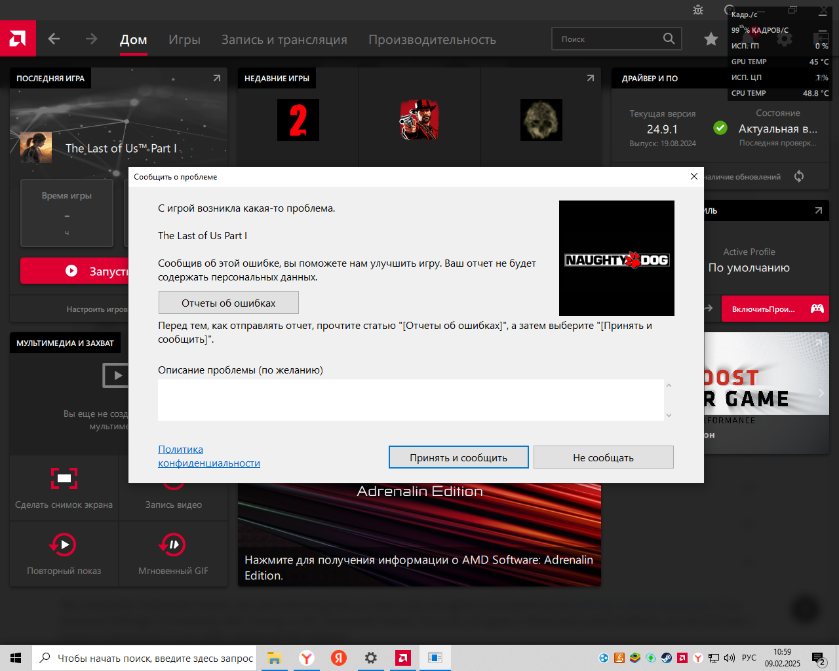The image size is (839, 671).
Task: Open the Adrenalin Edition info banner
Action: pyautogui.click(x=419, y=535)
